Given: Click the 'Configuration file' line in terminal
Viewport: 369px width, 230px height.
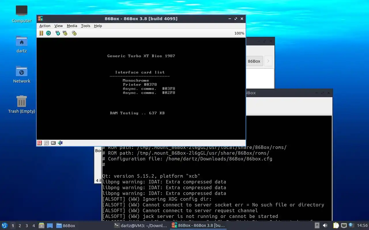Looking at the screenshot, I should pyautogui.click(x=187, y=159).
